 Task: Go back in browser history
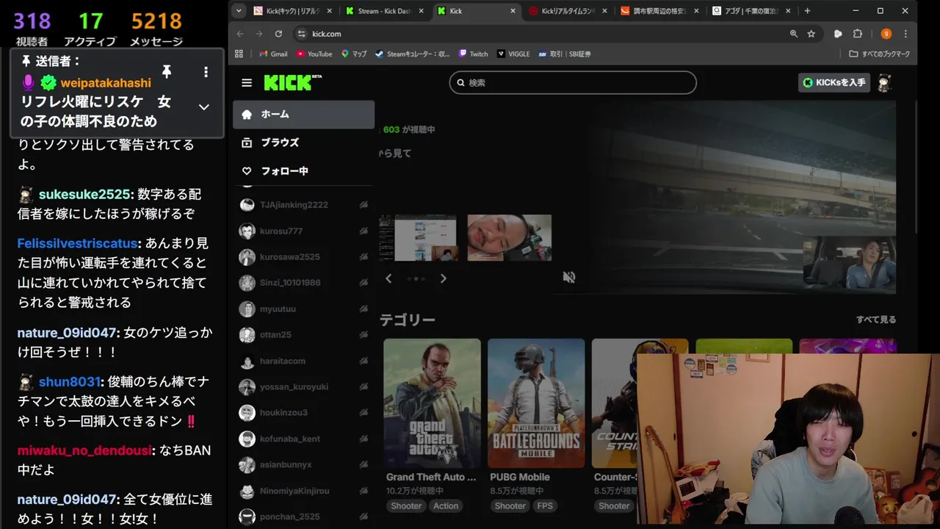coord(240,34)
